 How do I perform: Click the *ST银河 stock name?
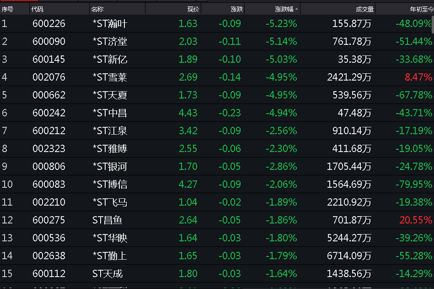[109, 167]
